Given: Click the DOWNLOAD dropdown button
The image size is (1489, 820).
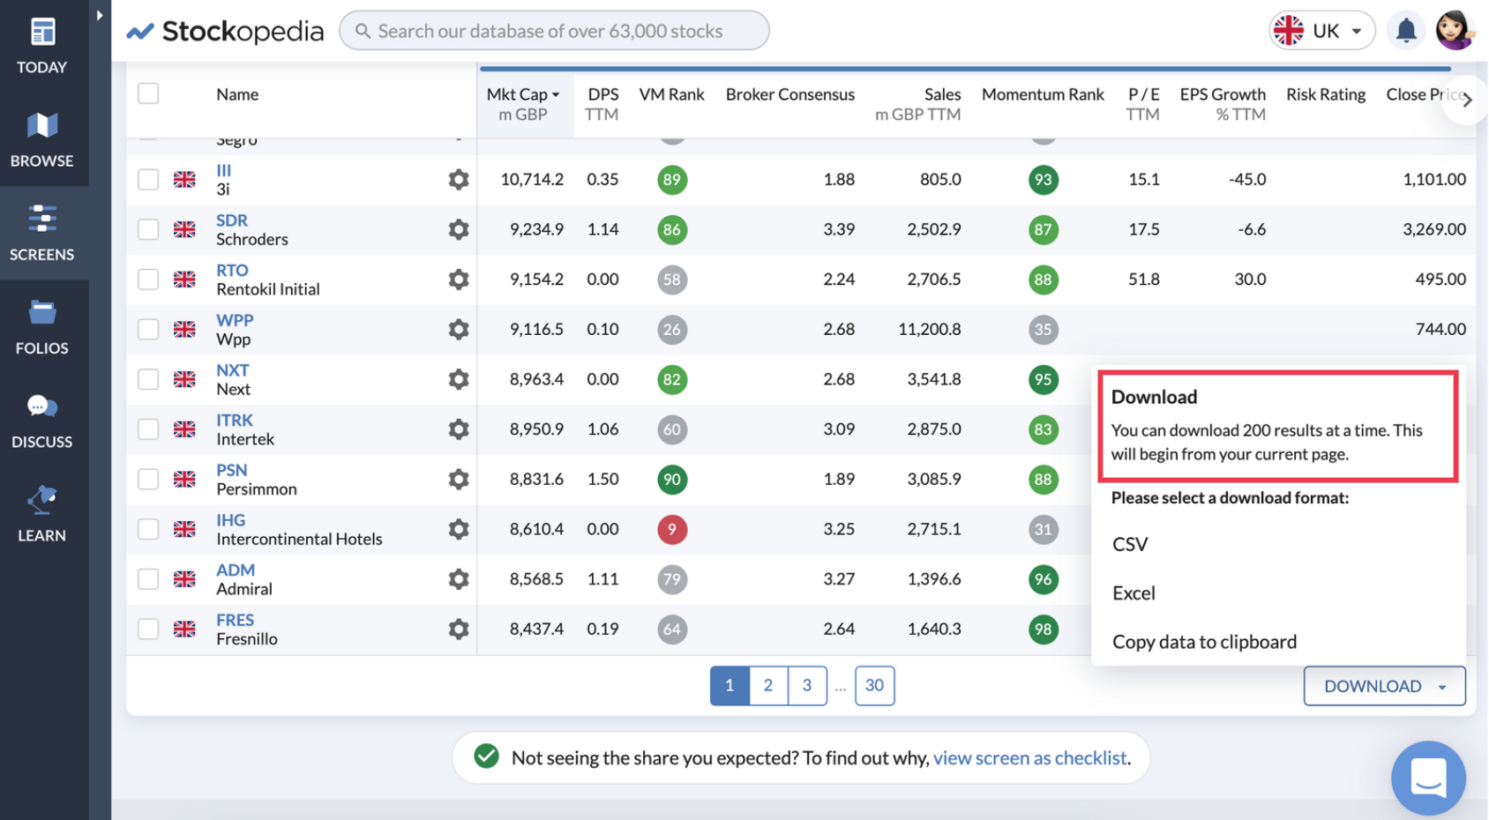Looking at the screenshot, I should [x=1384, y=686].
